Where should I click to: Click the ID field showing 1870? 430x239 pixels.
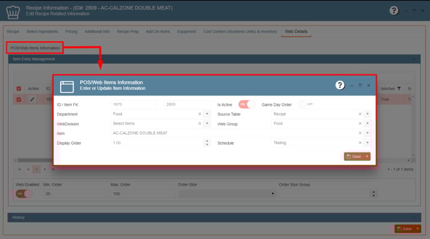click(134, 104)
